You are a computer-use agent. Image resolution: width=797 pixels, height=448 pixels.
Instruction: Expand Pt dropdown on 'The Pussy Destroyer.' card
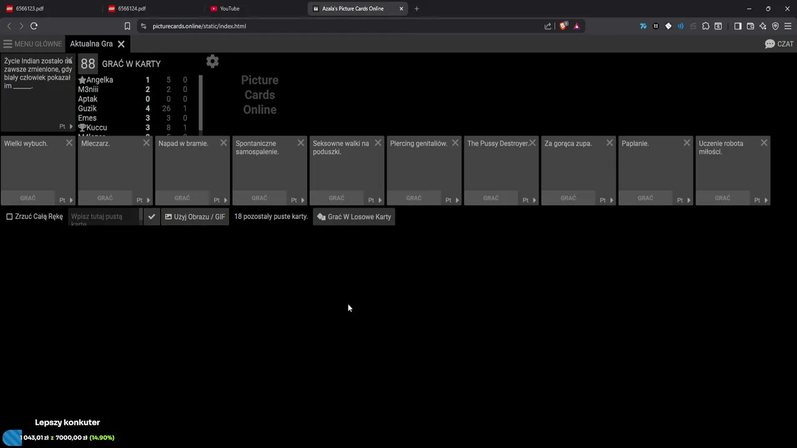pos(529,200)
